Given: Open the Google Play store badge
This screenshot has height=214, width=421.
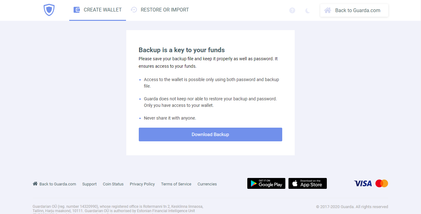Looking at the screenshot, I should click(x=266, y=184).
